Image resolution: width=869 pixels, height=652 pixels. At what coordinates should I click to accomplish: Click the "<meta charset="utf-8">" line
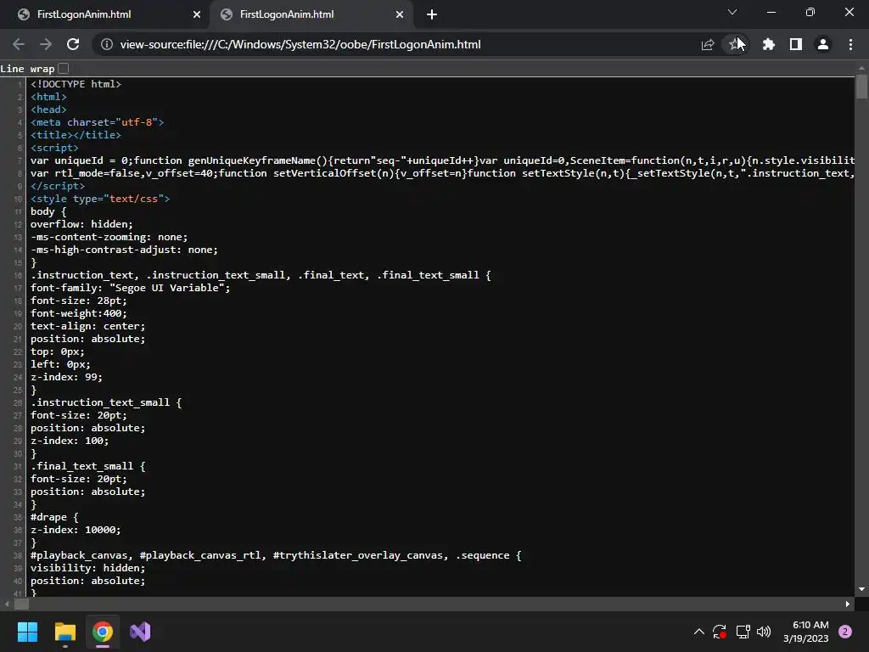97,122
